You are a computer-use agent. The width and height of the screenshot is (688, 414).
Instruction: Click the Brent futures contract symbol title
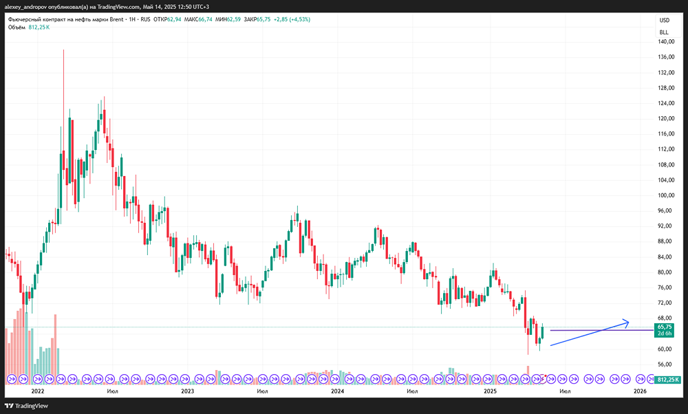tap(66, 19)
